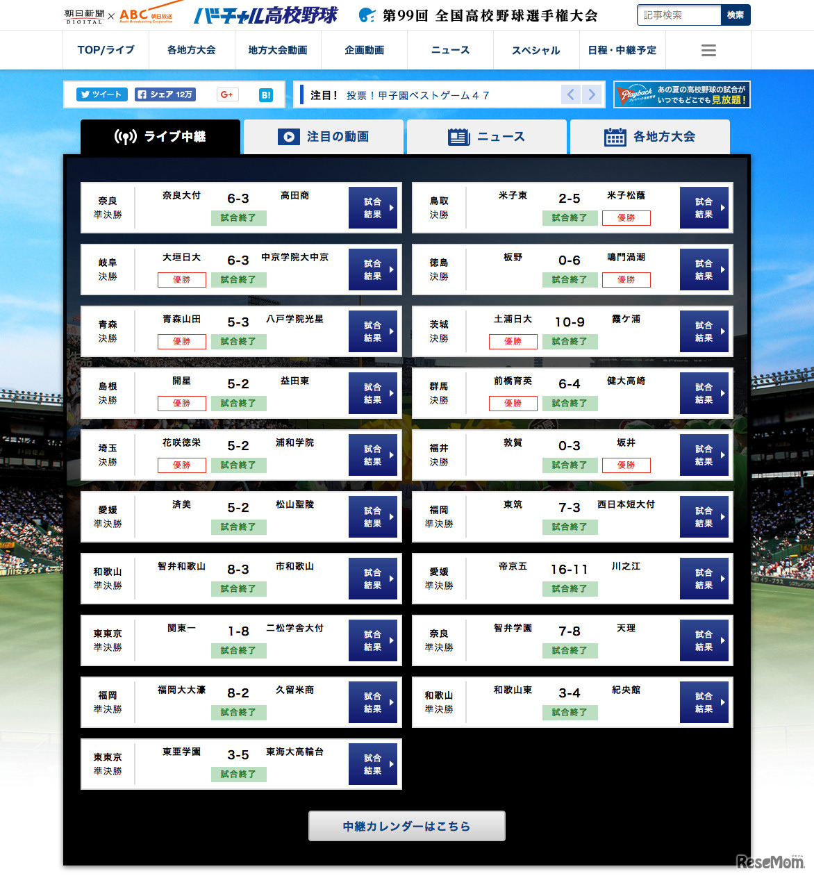Click team name 前橋育英

pos(513,381)
